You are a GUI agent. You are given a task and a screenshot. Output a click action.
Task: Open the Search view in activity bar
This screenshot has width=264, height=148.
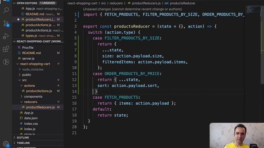click(6, 10)
